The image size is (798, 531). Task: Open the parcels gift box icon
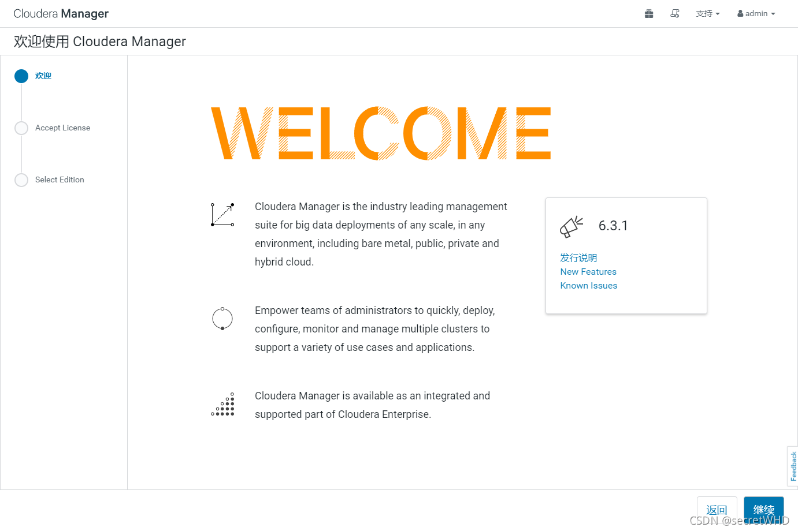click(649, 13)
